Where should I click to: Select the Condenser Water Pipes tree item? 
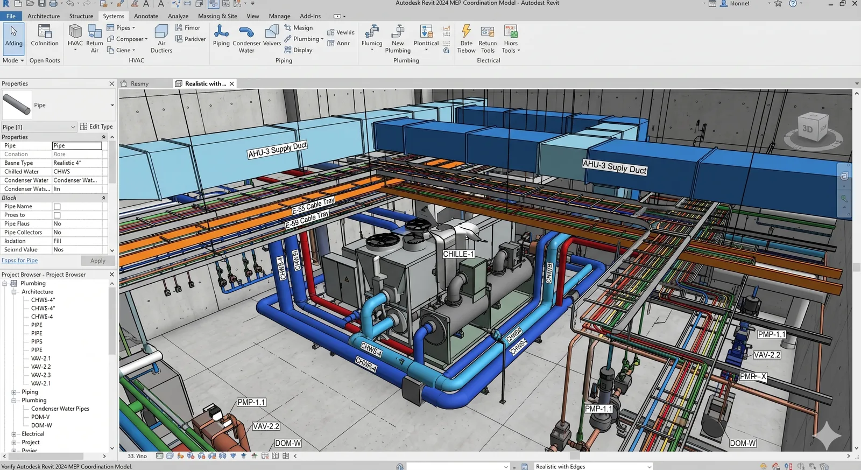pos(60,409)
